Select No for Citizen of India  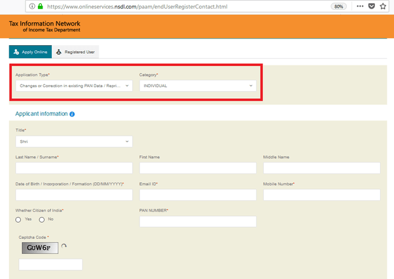click(42, 219)
